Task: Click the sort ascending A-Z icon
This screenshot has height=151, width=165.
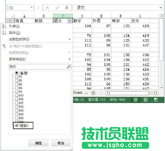Action: (x=4, y=26)
